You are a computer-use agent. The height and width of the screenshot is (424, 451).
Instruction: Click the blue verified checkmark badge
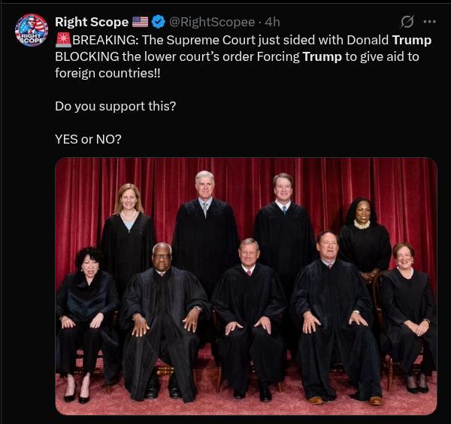(158, 22)
